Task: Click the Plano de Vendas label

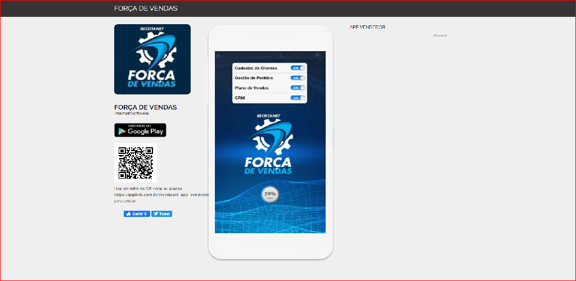Action: pos(251,88)
